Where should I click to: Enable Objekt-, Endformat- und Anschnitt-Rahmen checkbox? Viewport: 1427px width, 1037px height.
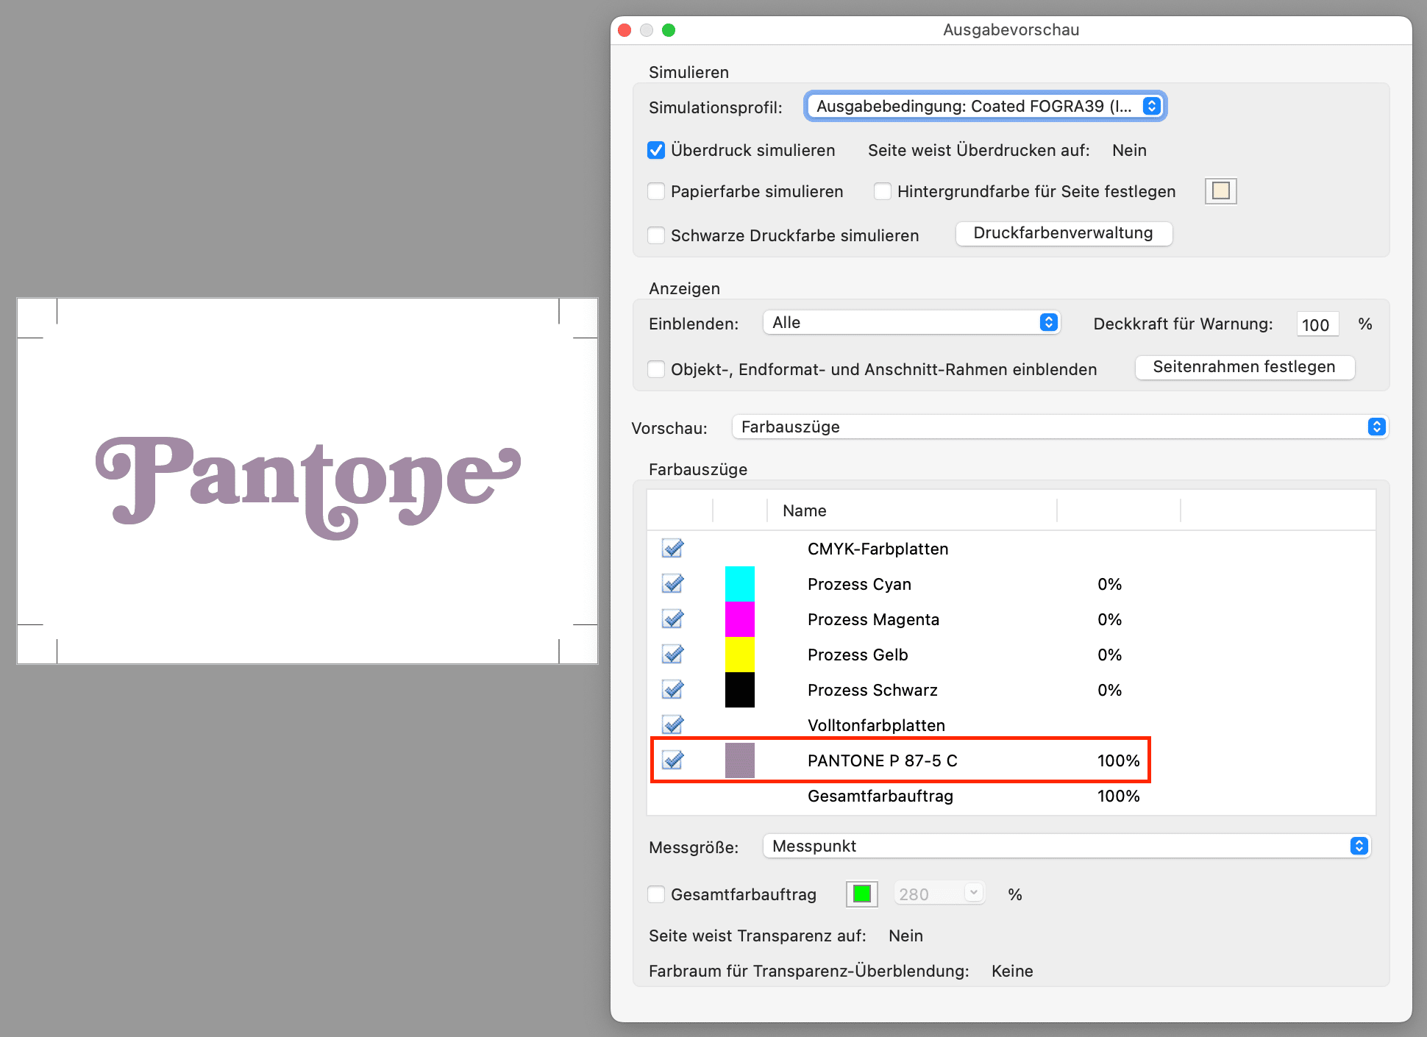tap(656, 369)
